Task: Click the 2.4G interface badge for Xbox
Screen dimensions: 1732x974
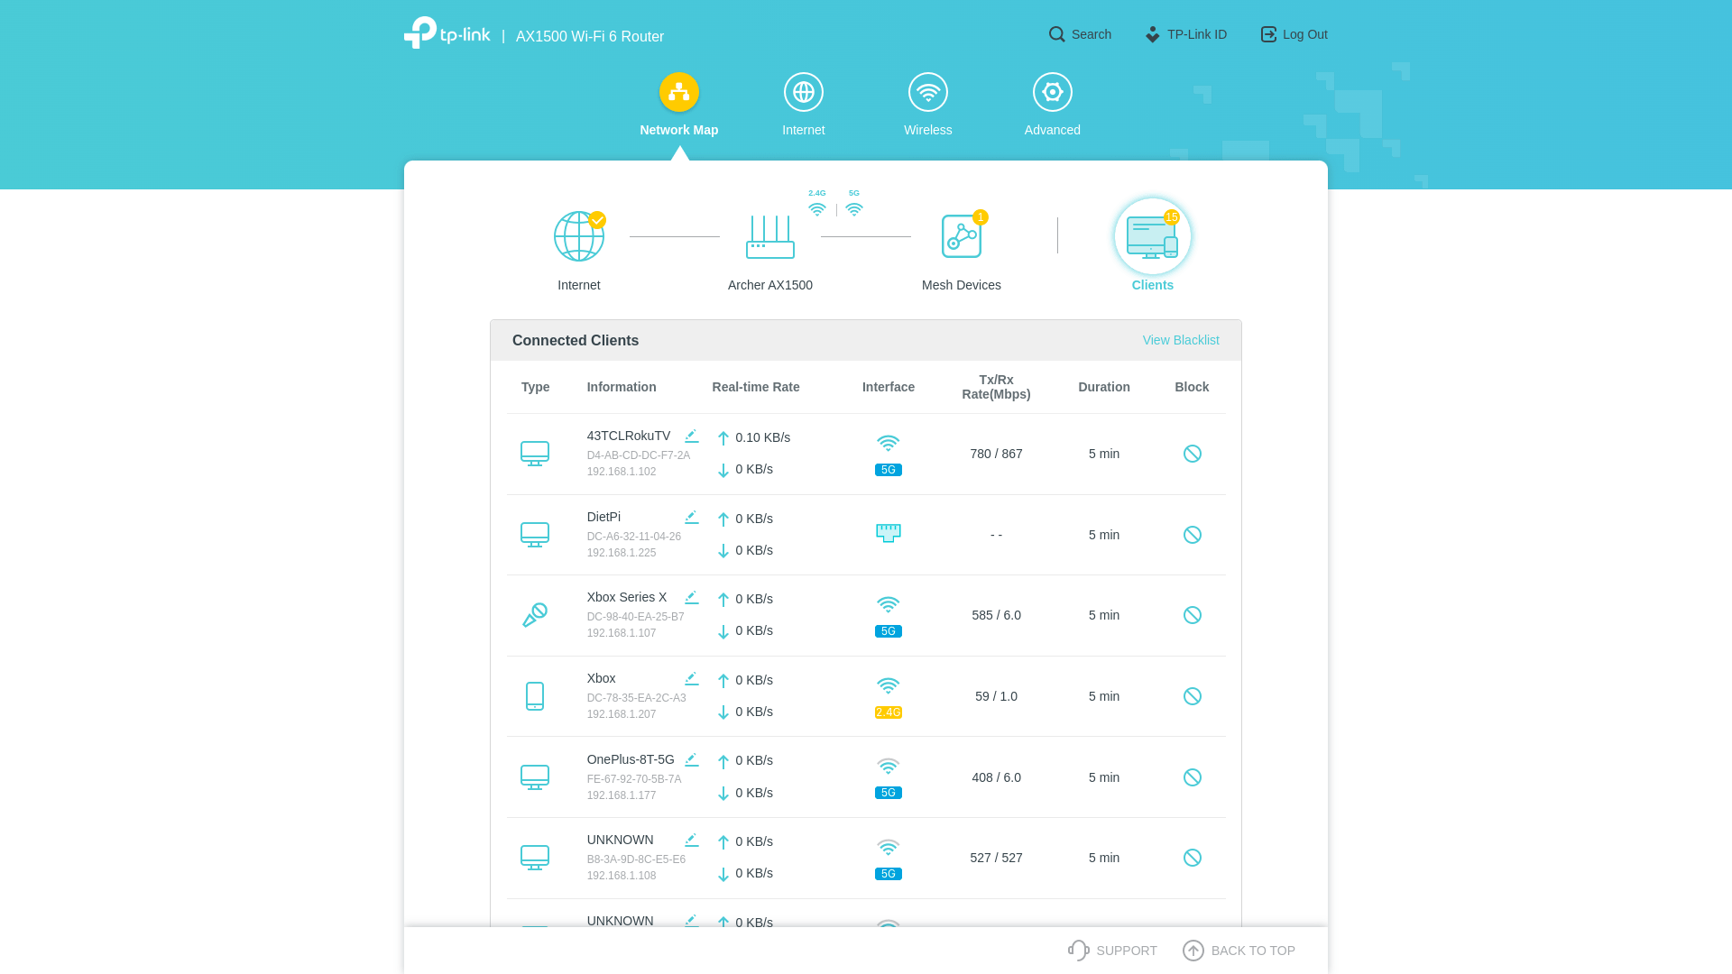Action: coord(889,712)
